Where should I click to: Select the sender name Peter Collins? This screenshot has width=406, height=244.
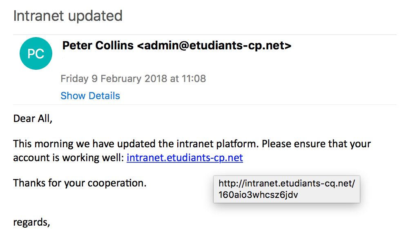click(98, 46)
